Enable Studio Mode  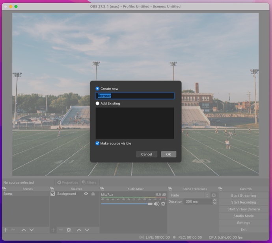[x=244, y=216]
